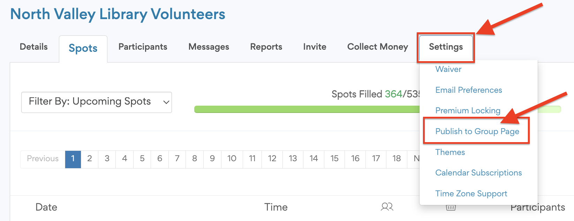Click the Spots Filled progress bar
Image resolution: width=574 pixels, height=221 pixels.
307,109
